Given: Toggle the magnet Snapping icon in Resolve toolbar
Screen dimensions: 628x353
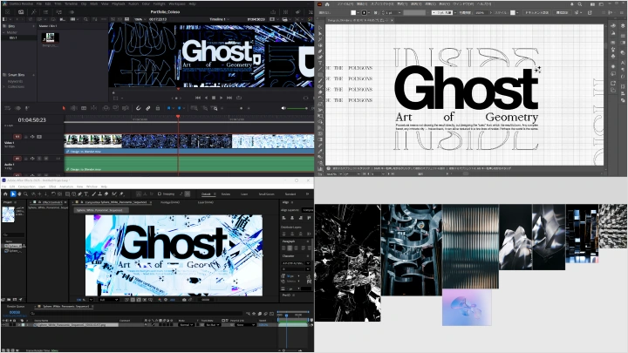Looking at the screenshot, I should click(x=138, y=108).
